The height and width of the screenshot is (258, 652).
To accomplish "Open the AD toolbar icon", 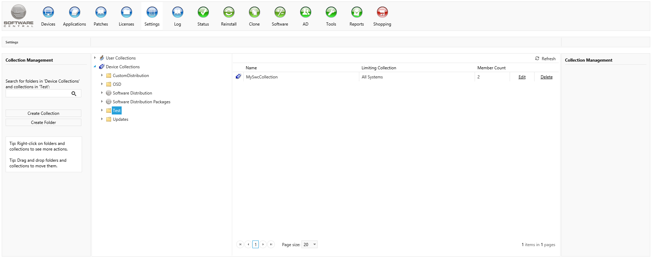I will click(305, 13).
